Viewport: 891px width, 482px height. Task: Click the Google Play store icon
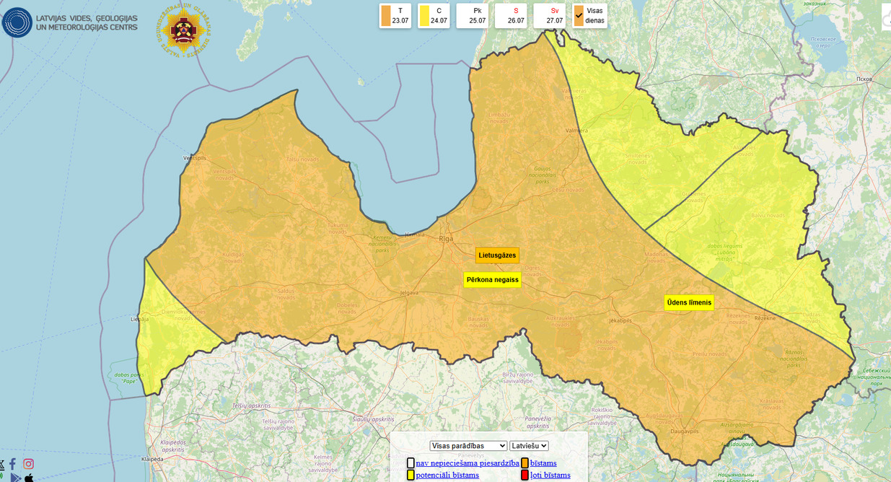(x=15, y=478)
